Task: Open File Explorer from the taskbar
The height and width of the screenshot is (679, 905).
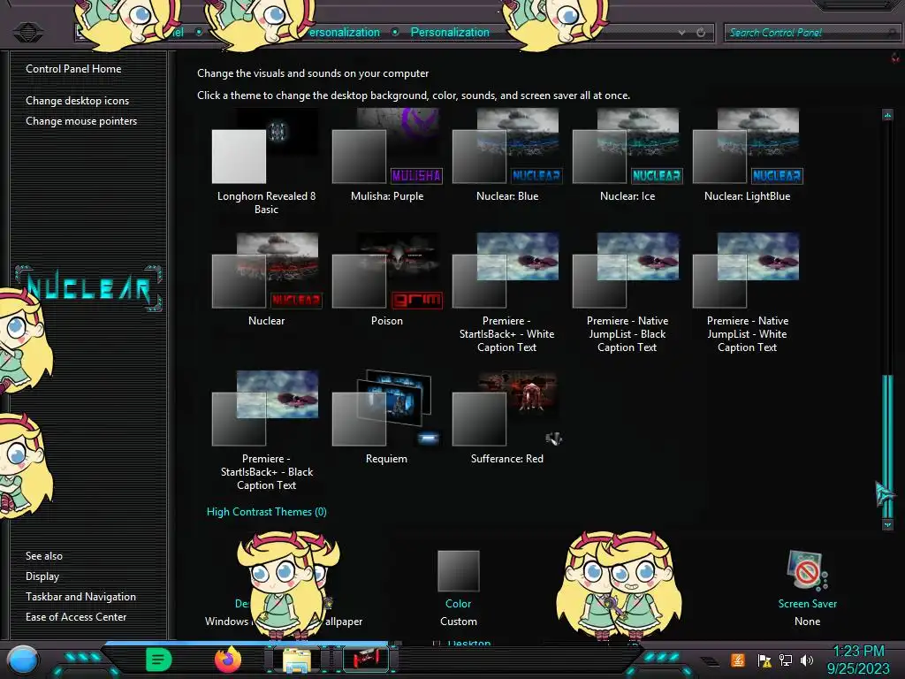Action: [x=297, y=660]
